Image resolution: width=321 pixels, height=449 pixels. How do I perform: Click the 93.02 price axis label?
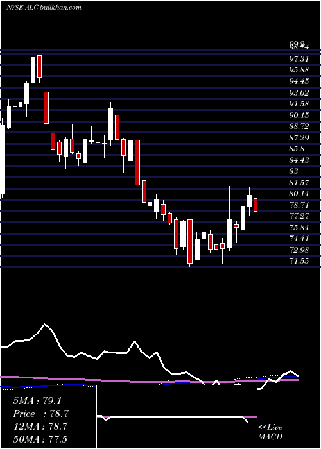pyautogui.click(x=299, y=93)
